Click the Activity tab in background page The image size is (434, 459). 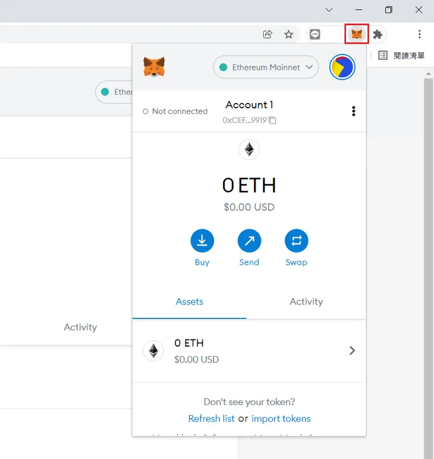coord(80,327)
